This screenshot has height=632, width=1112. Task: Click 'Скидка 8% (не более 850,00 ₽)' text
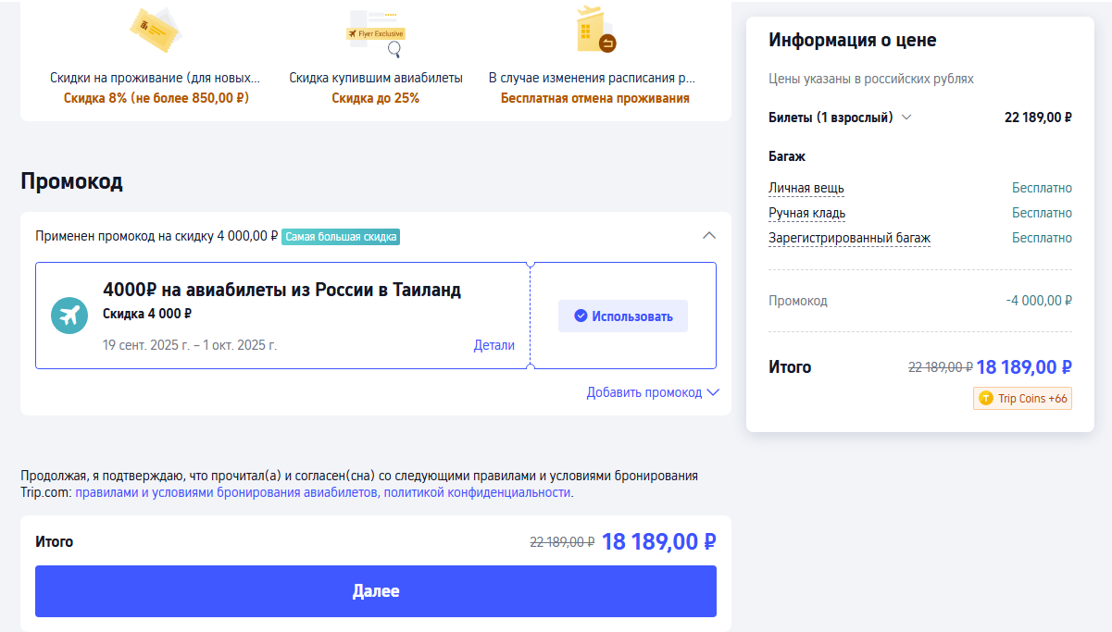156,98
